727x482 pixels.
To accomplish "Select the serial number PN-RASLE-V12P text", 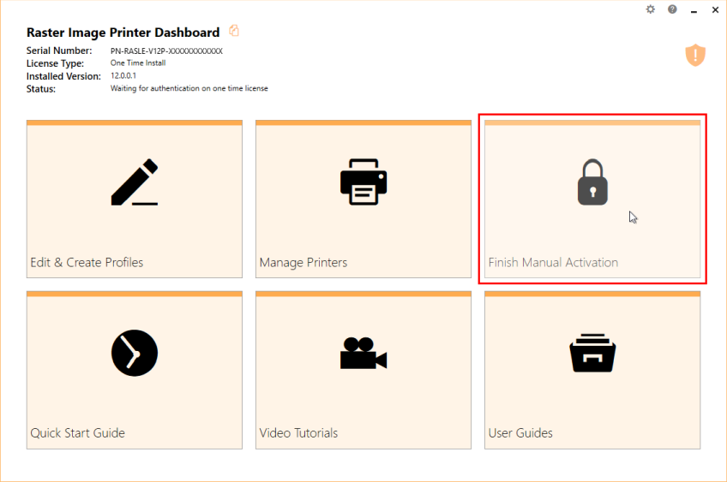I will [x=166, y=51].
